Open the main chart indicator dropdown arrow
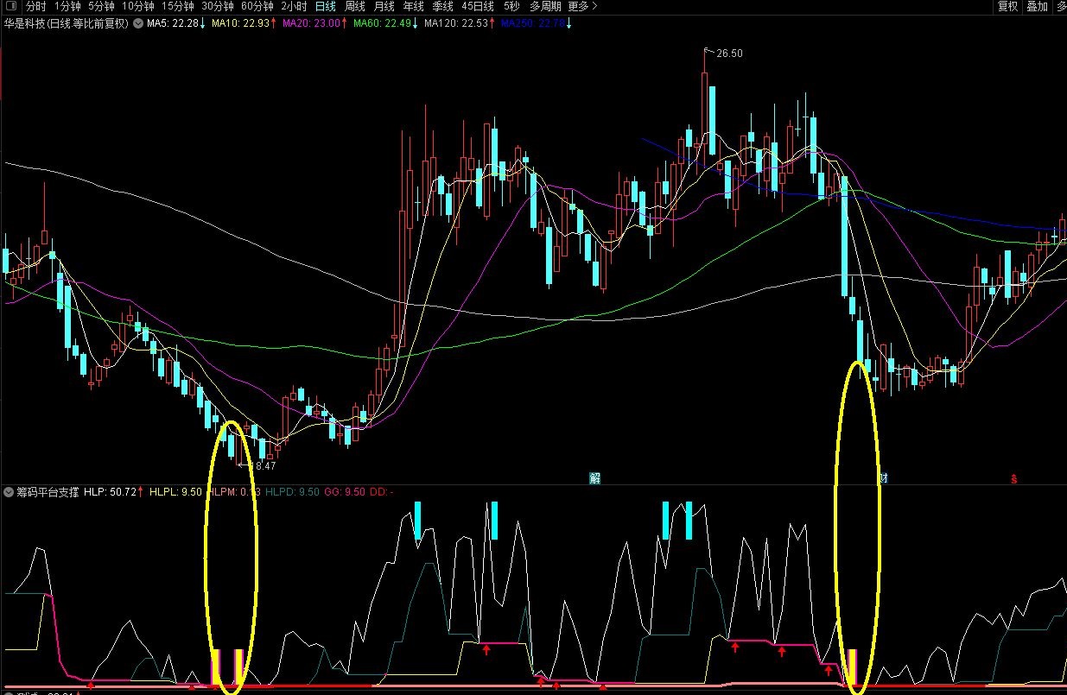This screenshot has height=695, width=1067. 137,23
